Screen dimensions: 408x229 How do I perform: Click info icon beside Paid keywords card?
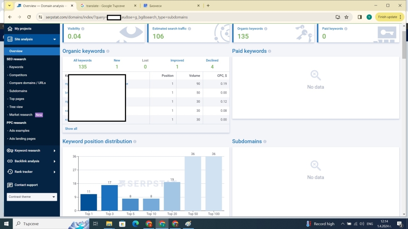coord(346,29)
